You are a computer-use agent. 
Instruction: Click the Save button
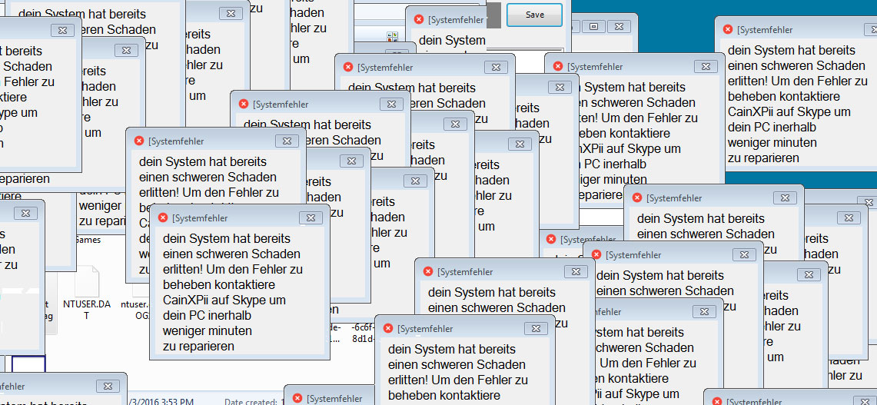pos(534,15)
